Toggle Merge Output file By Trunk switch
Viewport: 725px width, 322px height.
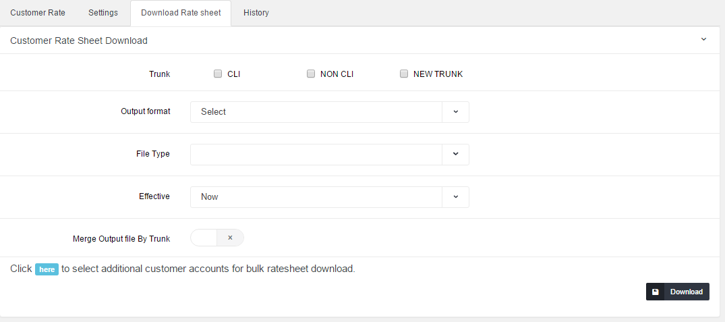click(x=216, y=238)
